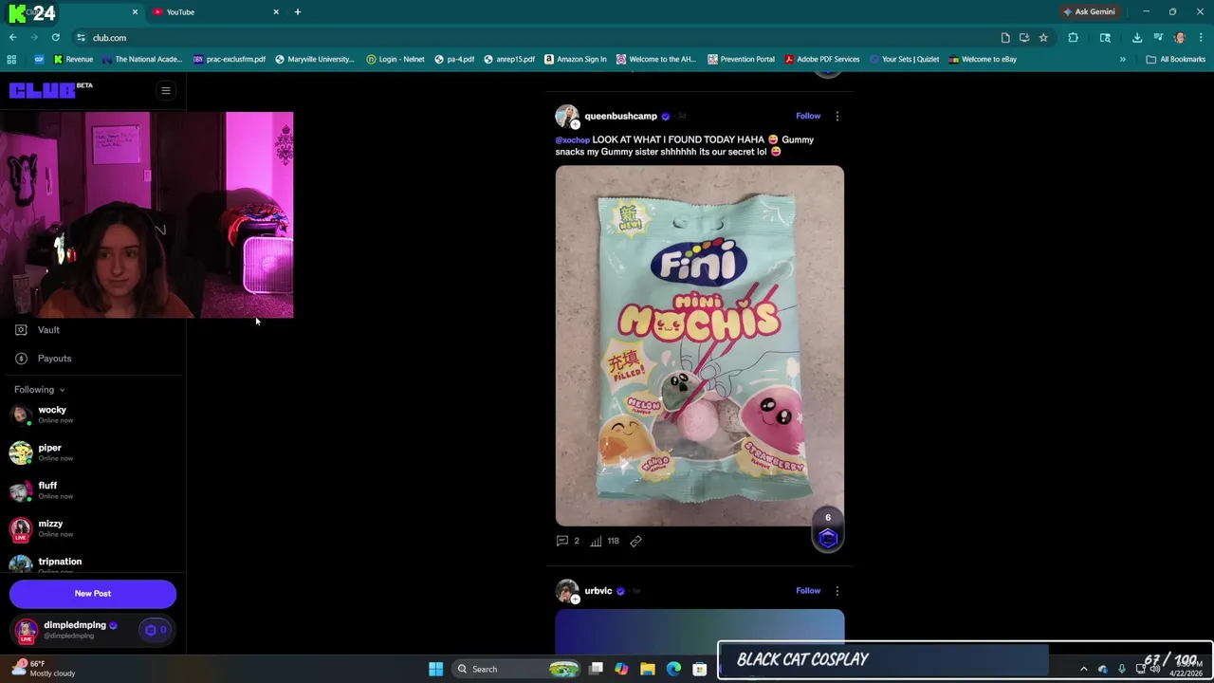Open more options on urbvic's post
This screenshot has height=683, width=1214.
click(837, 591)
